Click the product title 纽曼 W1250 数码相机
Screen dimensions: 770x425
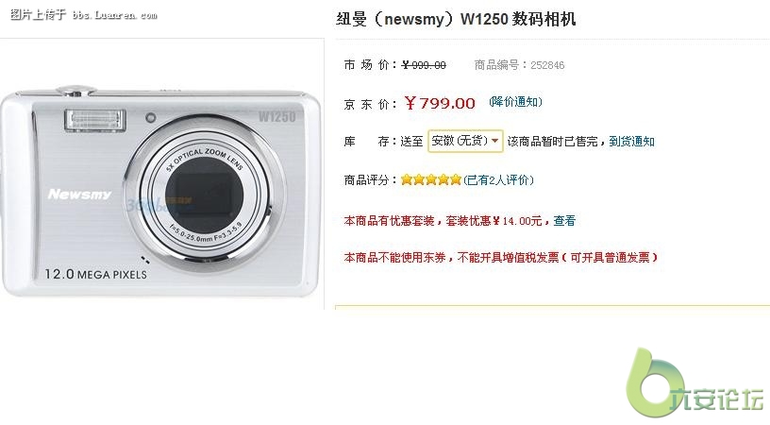[x=455, y=19]
